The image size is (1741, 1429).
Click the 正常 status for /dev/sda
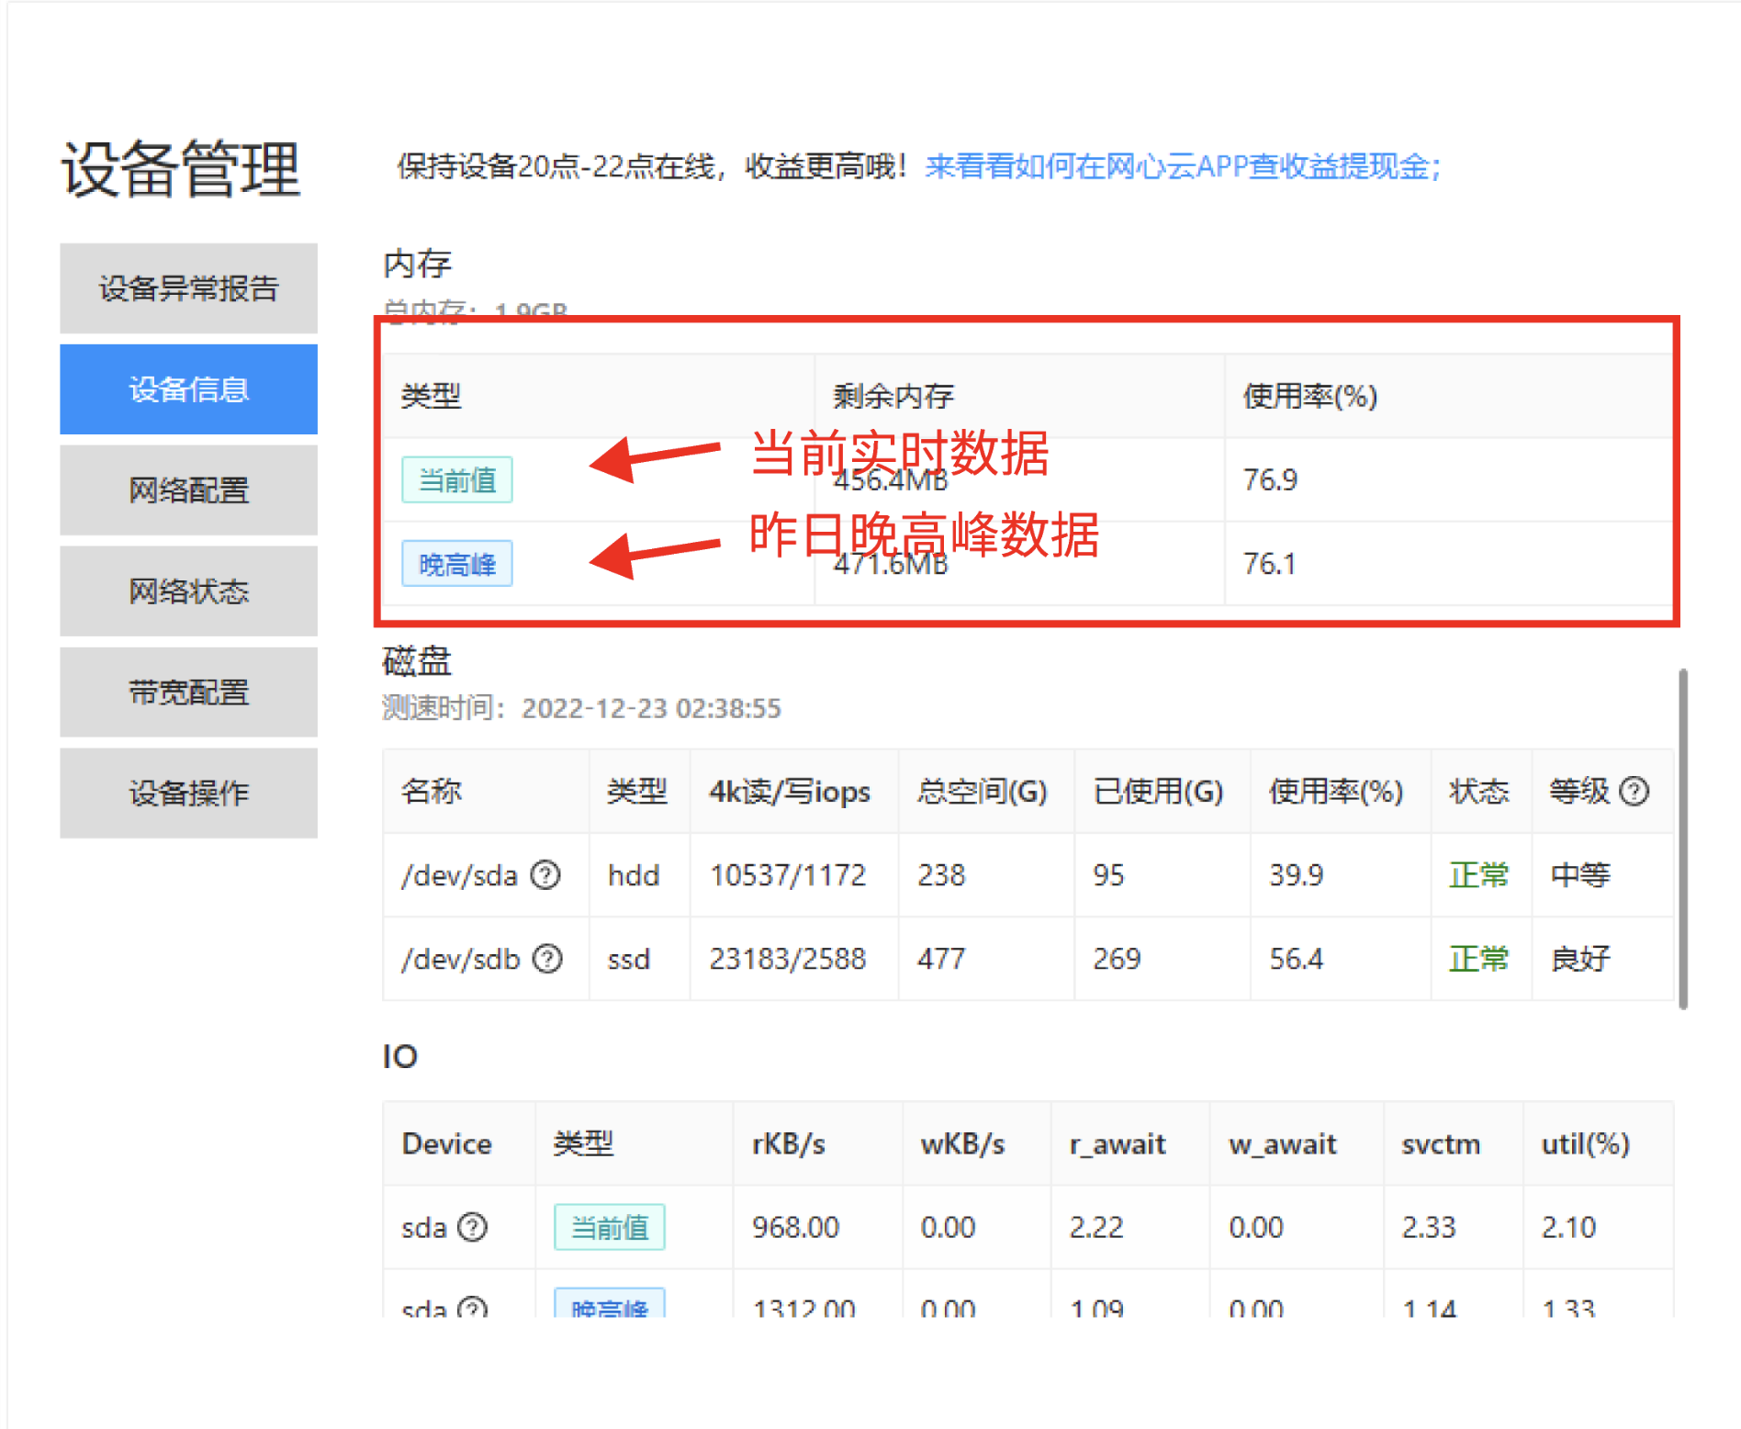[x=1479, y=875]
